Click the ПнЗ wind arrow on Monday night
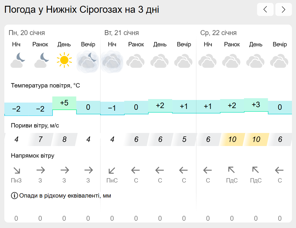 click(17, 170)
